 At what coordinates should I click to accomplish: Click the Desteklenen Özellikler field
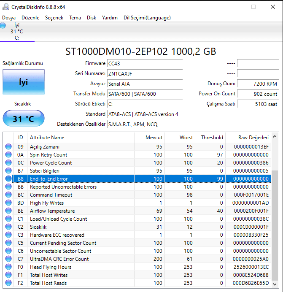(x=193, y=124)
